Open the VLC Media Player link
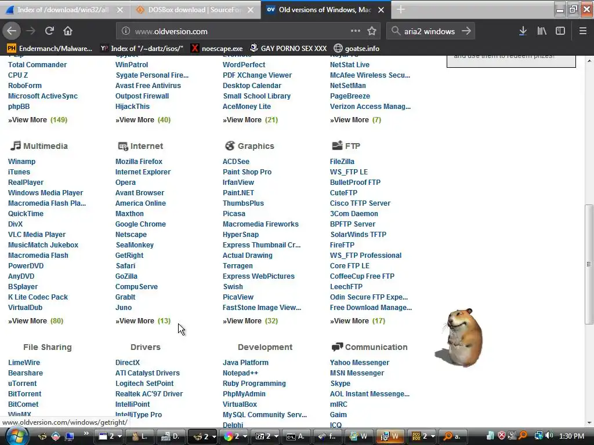The height and width of the screenshot is (445, 594). [37, 235]
